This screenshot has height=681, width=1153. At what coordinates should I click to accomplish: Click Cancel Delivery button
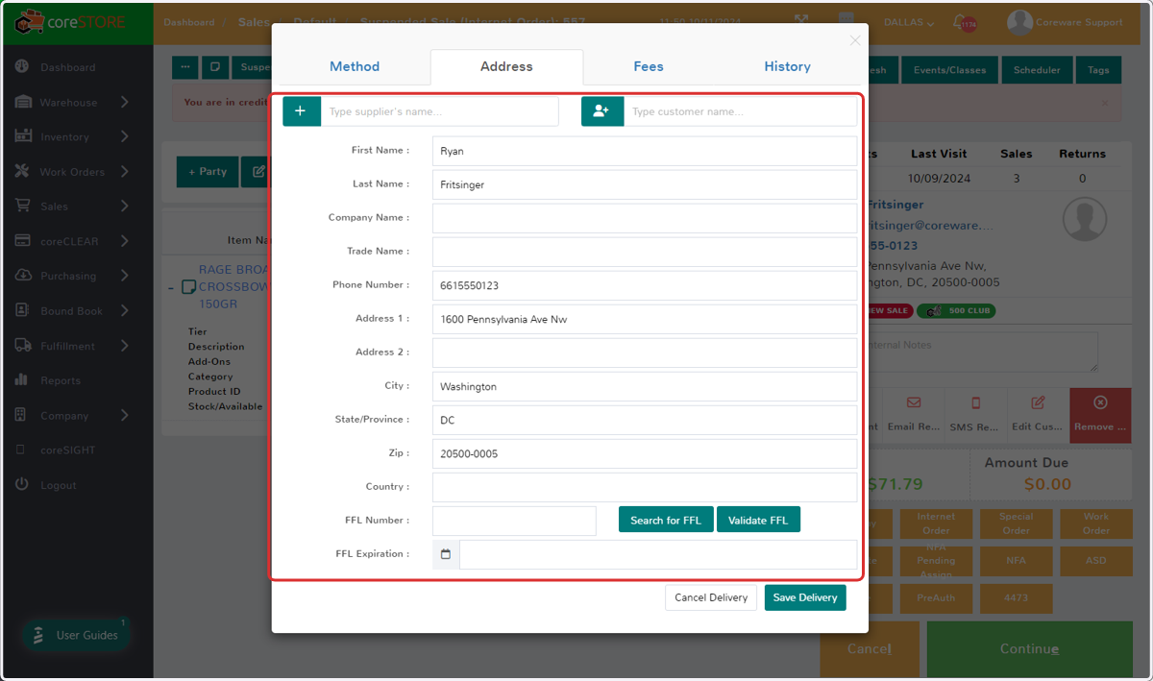click(x=711, y=597)
